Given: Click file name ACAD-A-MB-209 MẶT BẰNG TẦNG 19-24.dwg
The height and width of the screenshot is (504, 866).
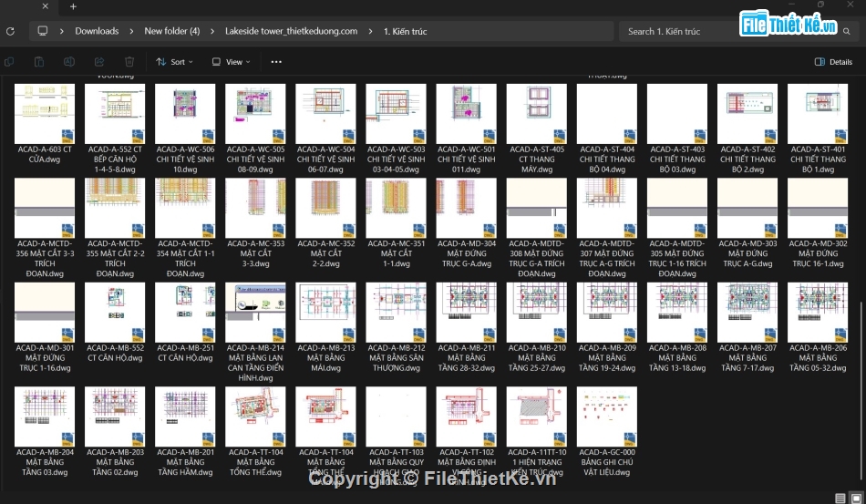Looking at the screenshot, I should [607, 357].
